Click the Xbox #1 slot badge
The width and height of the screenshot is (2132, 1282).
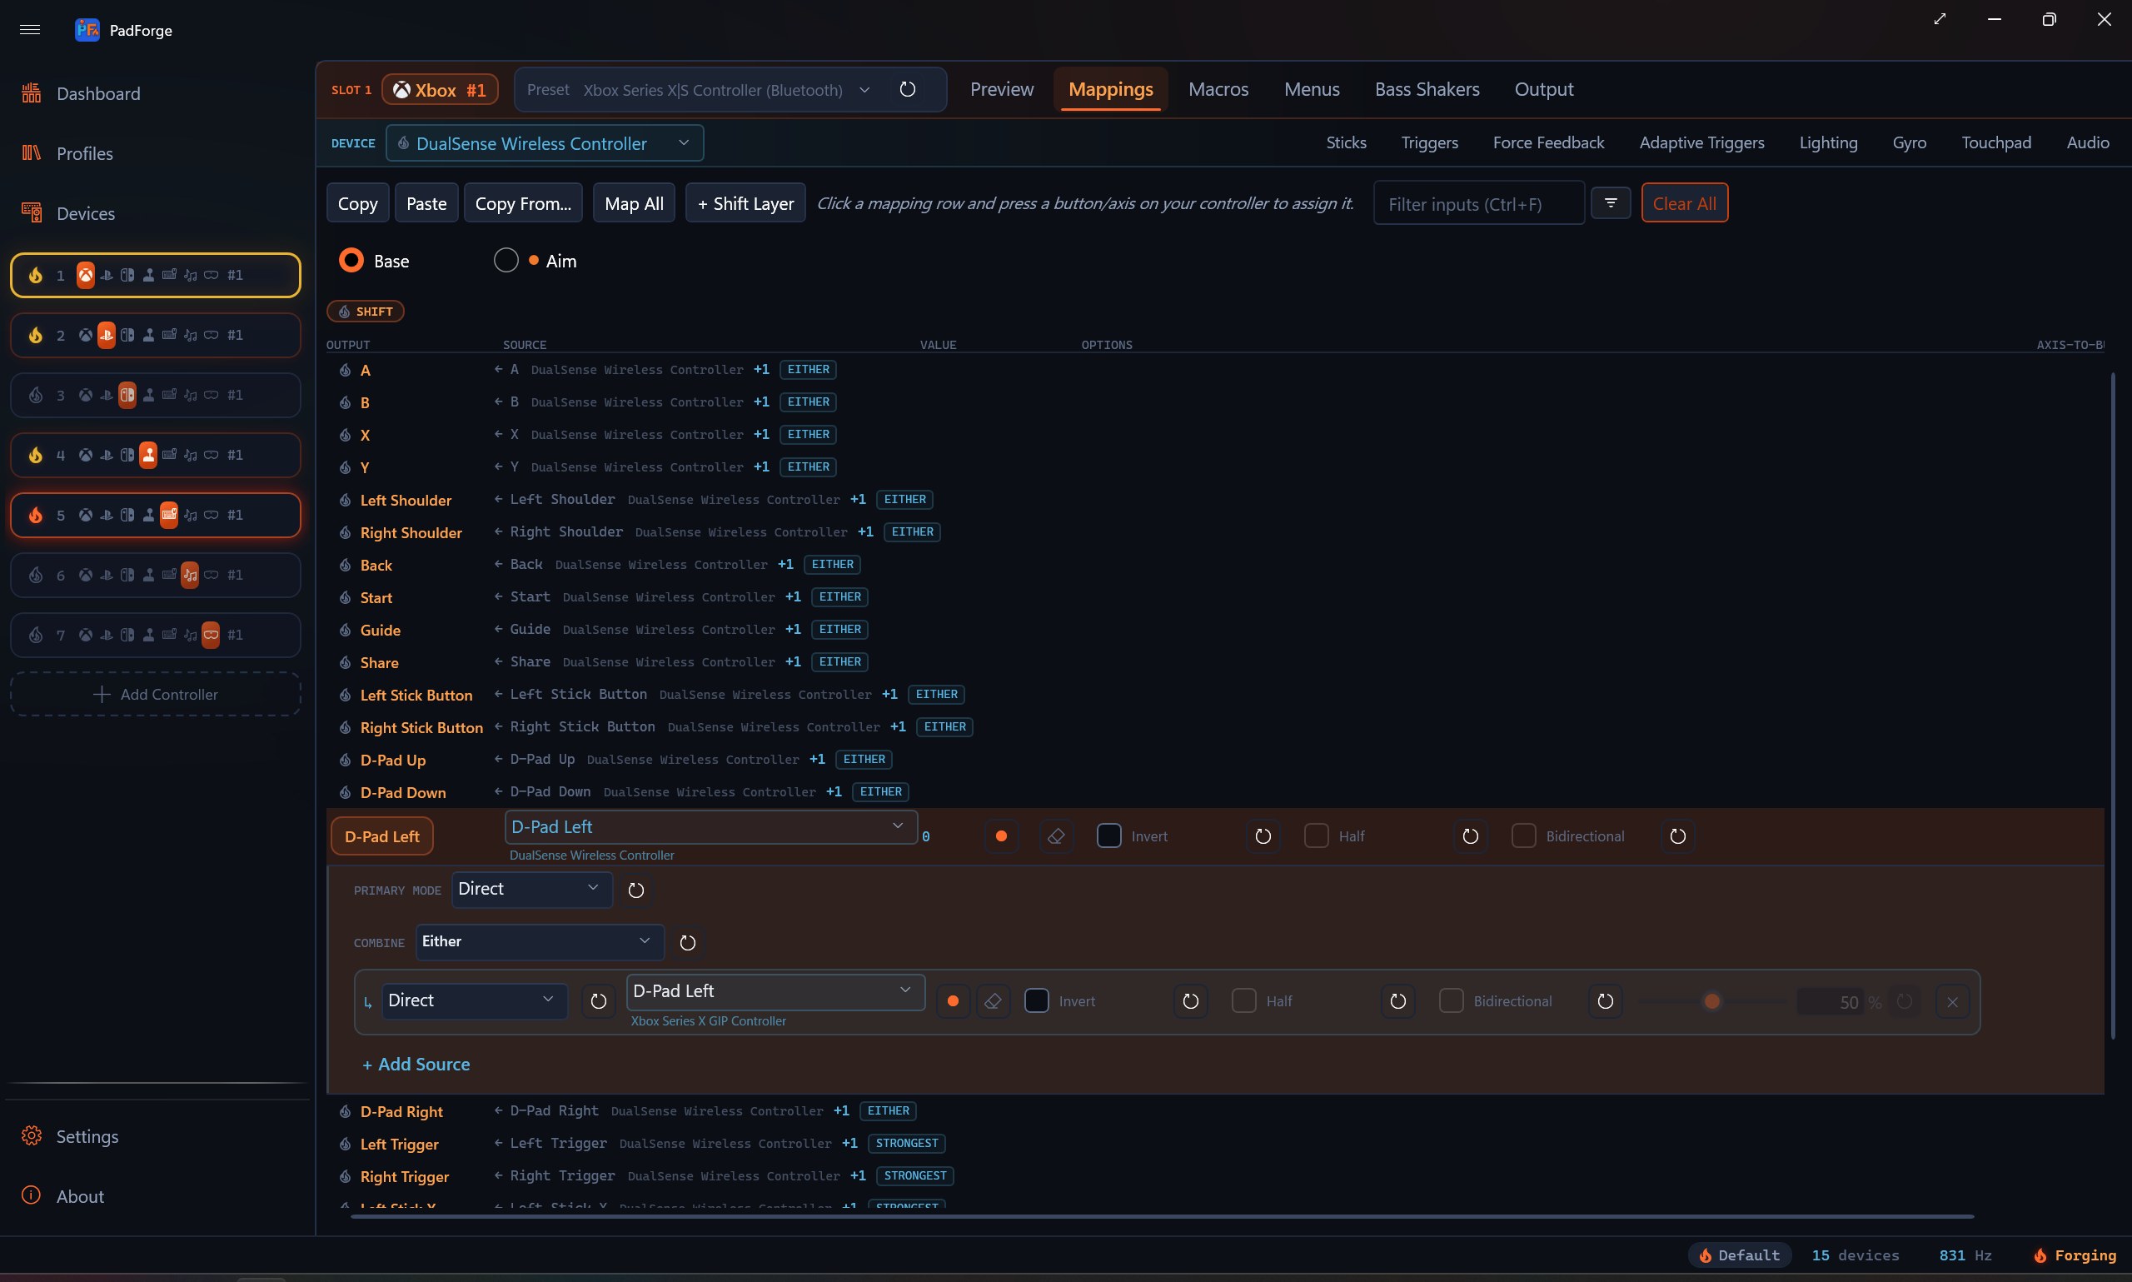[440, 90]
